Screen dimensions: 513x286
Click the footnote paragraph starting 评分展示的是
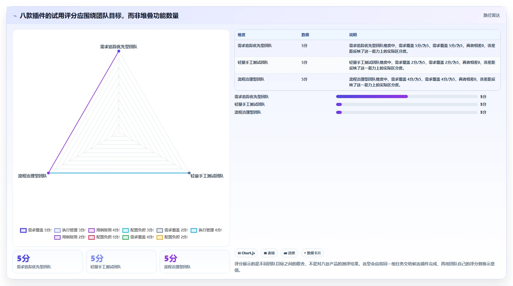365,267
